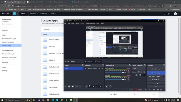Viewport: 181px width, 102px height.
Task: Open OBS Docks menu
Action: (77, 24)
